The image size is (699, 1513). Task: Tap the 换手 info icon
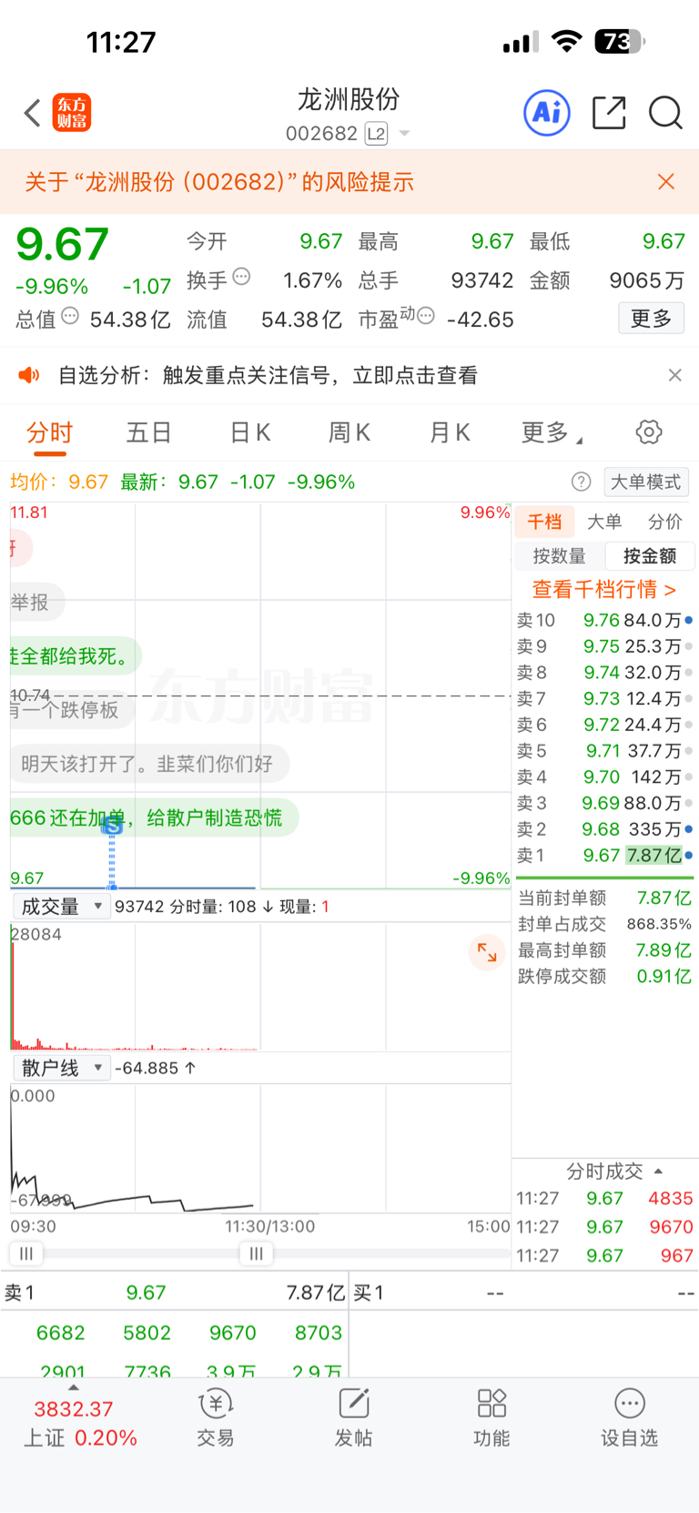click(241, 276)
